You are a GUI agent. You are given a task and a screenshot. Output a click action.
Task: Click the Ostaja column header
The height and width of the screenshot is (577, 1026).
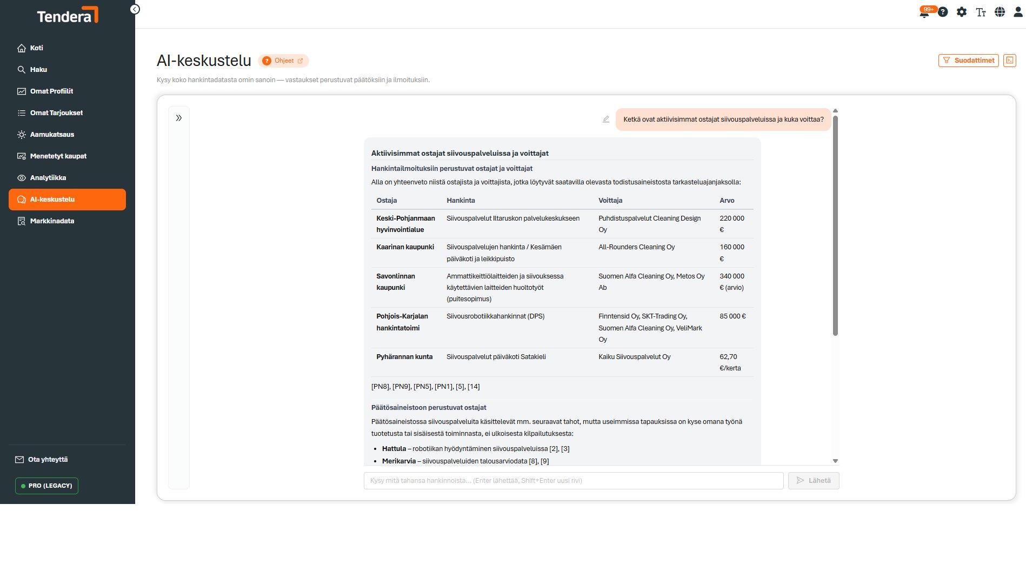(387, 201)
